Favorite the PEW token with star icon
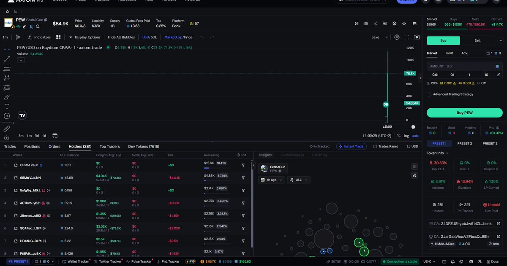Image resolution: width=507 pixels, height=266 pixels. tap(404, 24)
